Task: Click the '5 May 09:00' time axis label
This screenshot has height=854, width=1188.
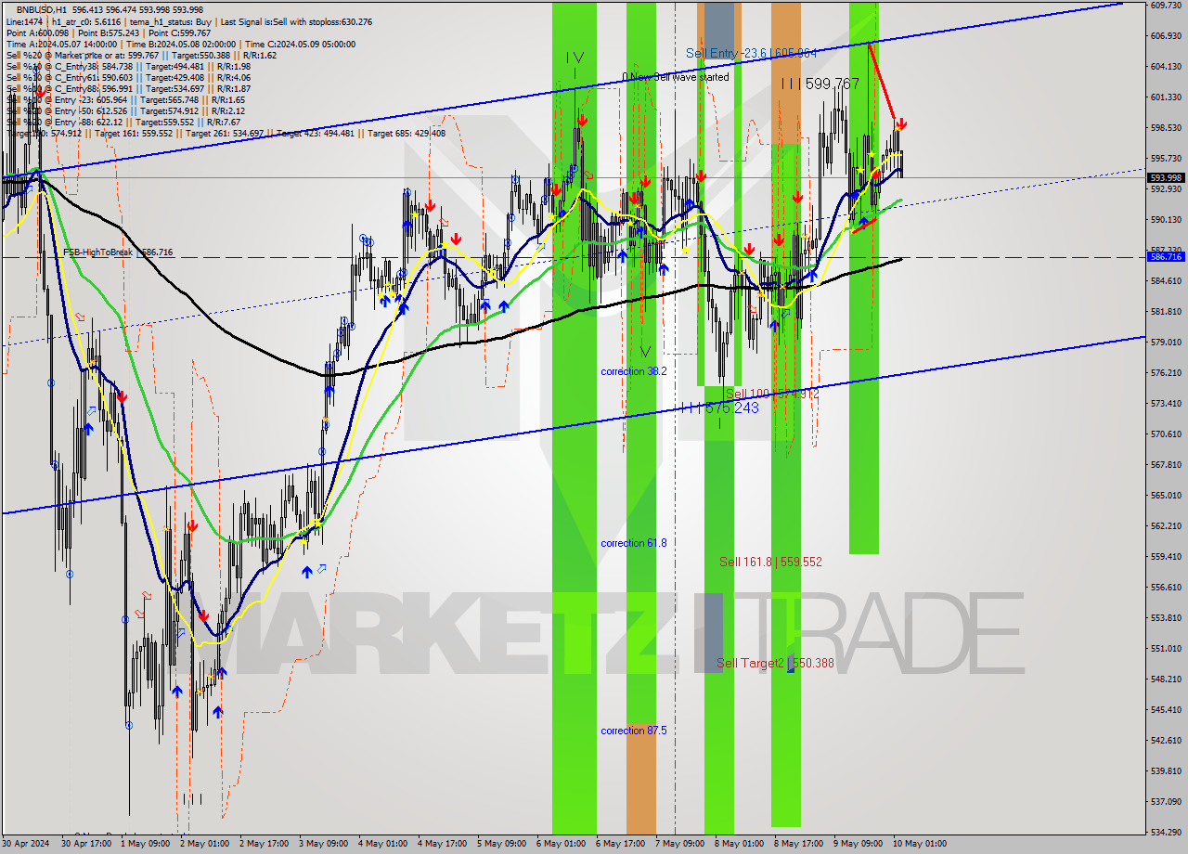Action: coord(501,844)
